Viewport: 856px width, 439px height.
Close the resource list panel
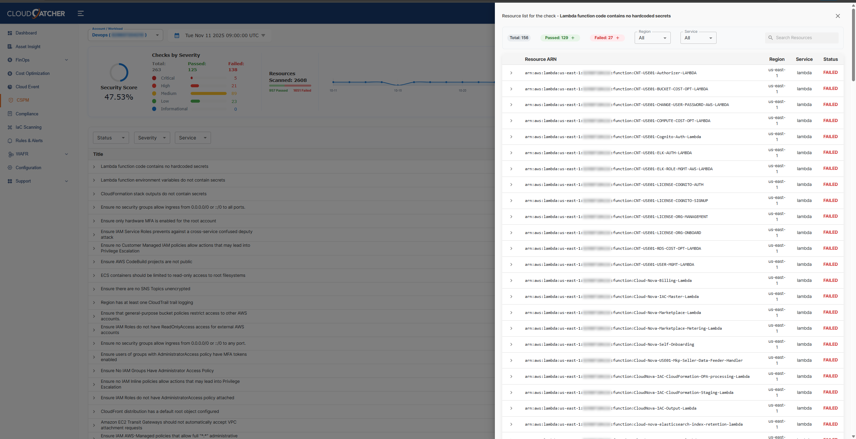[838, 16]
